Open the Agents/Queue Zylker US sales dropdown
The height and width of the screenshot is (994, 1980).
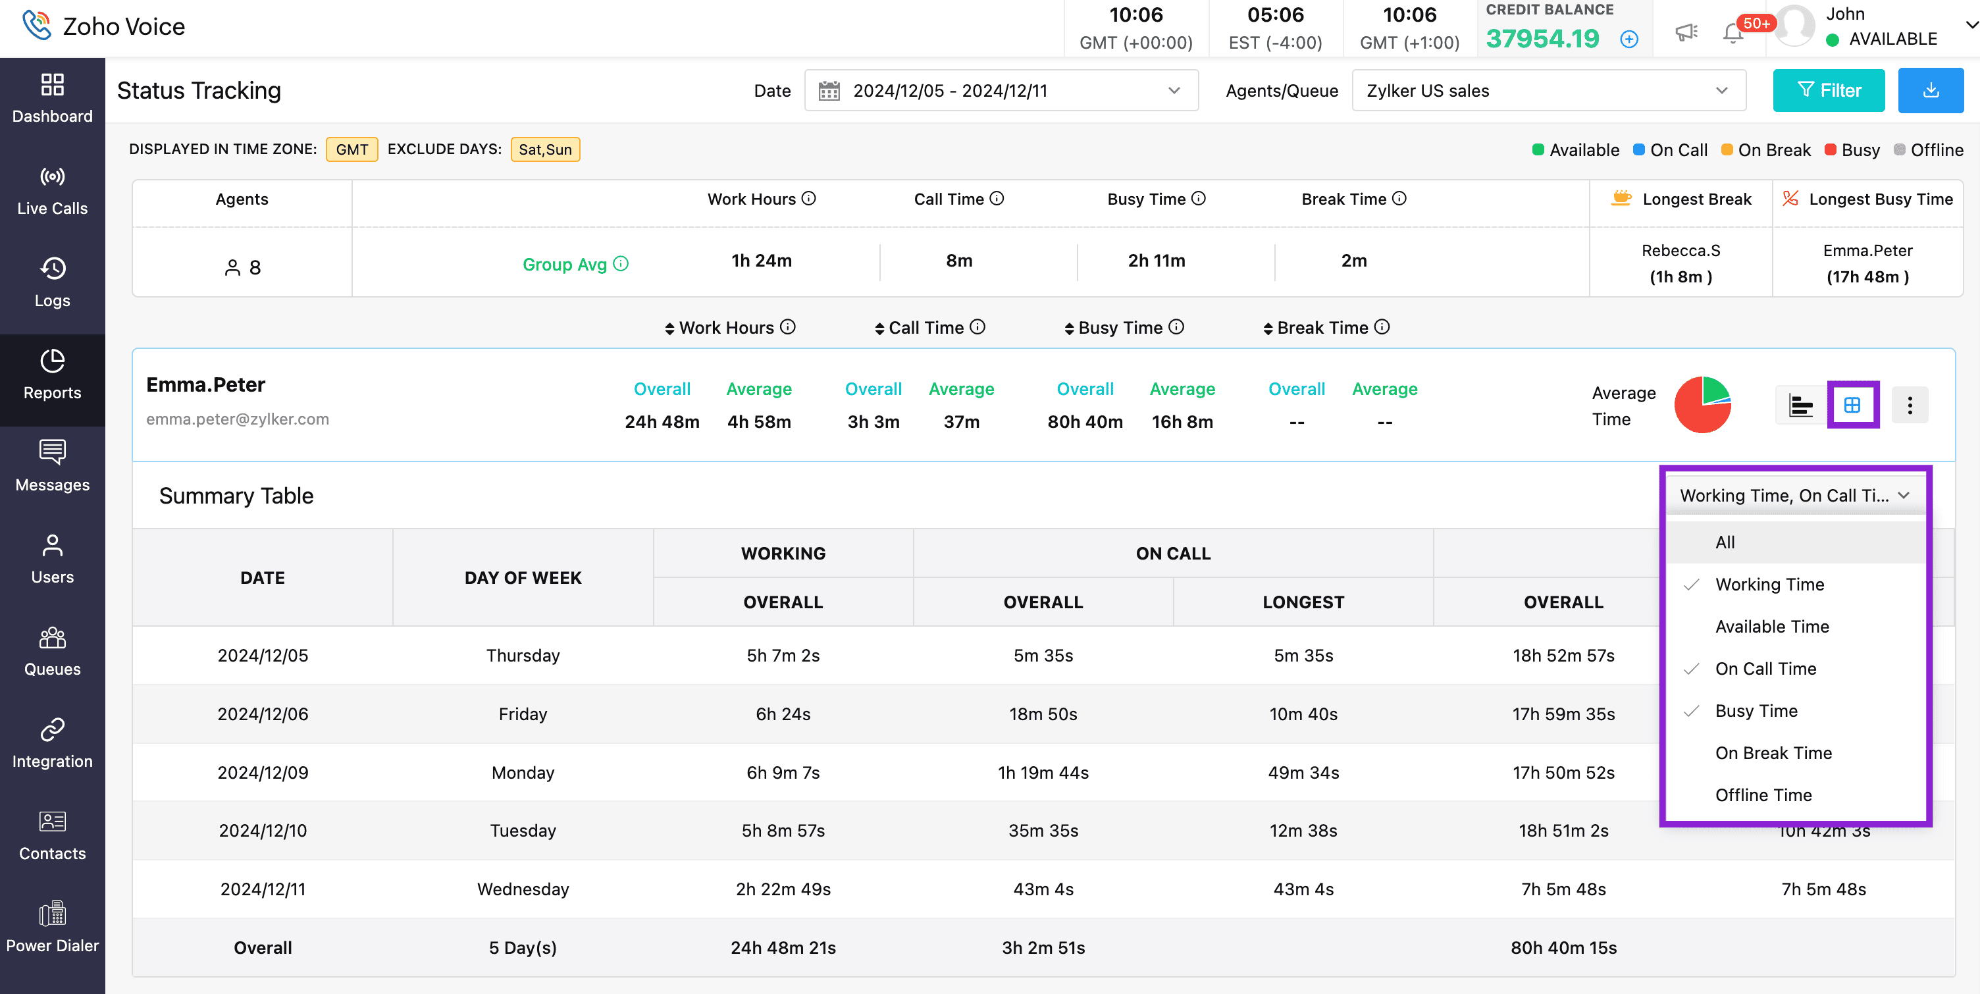pos(1548,91)
